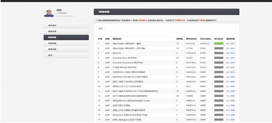Click the 28分 total duration cell

click(x=188, y=86)
